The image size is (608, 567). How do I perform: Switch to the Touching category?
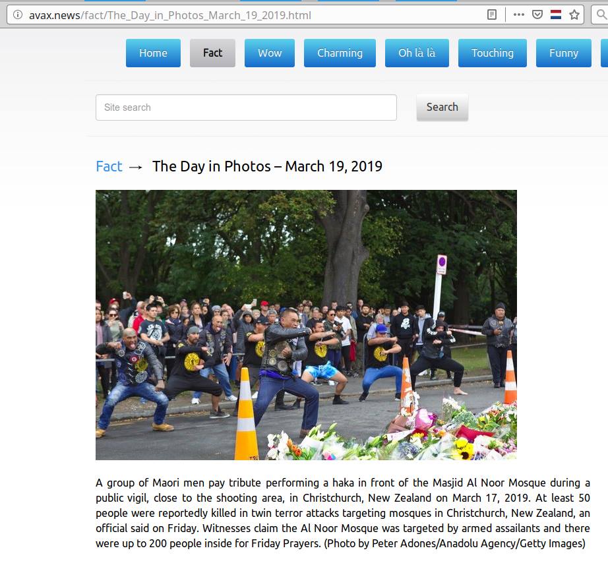point(493,53)
